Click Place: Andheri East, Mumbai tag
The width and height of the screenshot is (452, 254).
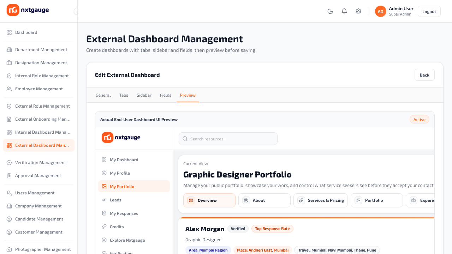tap(263, 250)
